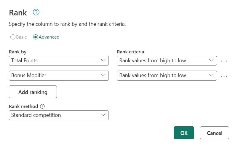Click the info icon next to Rank method
238x148 pixels.
click(x=42, y=106)
